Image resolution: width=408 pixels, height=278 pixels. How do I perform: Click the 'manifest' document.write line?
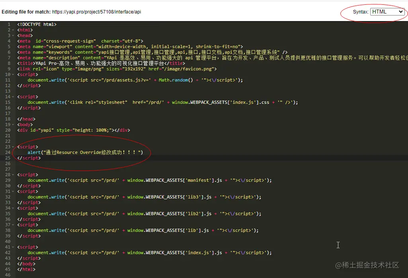pos(150,180)
